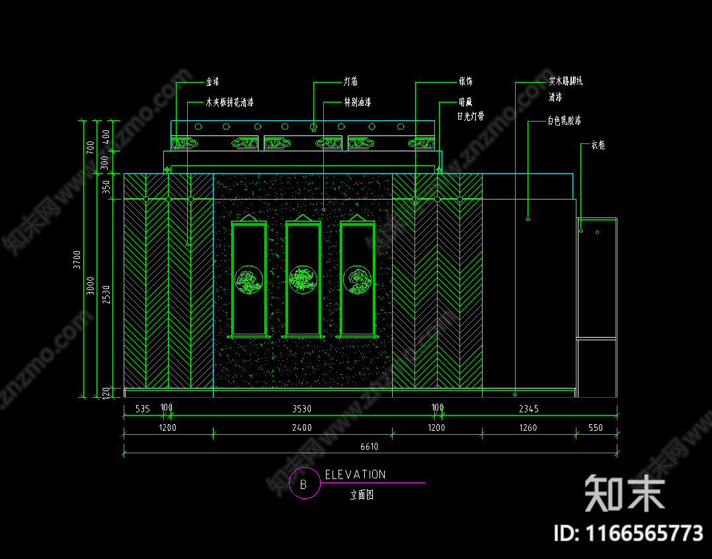Image resolution: width=712 pixels, height=559 pixels.
Task: Click the 400 dimension text
Action: pyautogui.click(x=106, y=136)
